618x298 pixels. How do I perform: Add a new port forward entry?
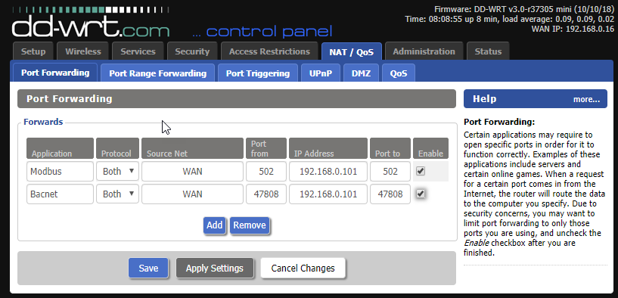coord(215,225)
